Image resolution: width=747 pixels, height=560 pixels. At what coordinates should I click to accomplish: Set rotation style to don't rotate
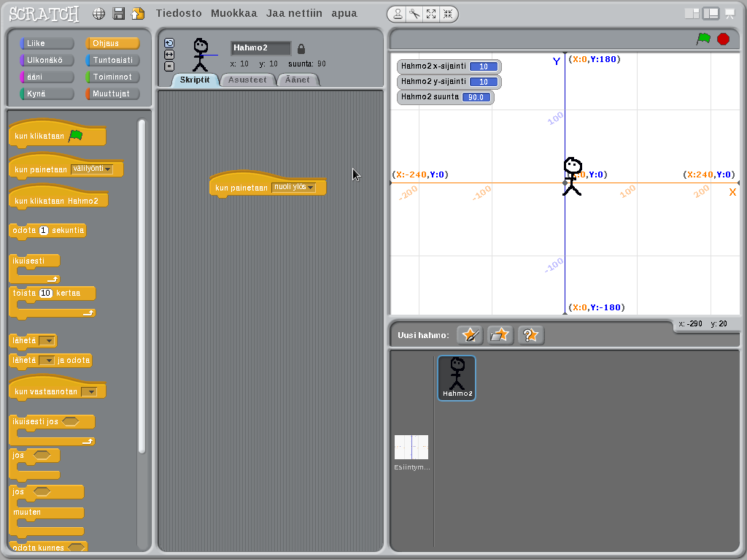(x=169, y=66)
